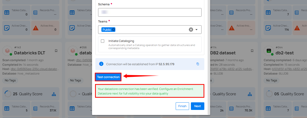Click the Test connection button

(x=108, y=77)
